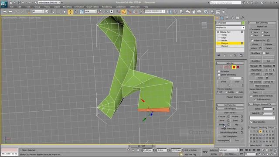Open the Utilities hammer panel tab
The height and width of the screenshot is (157, 279).
point(242,18)
